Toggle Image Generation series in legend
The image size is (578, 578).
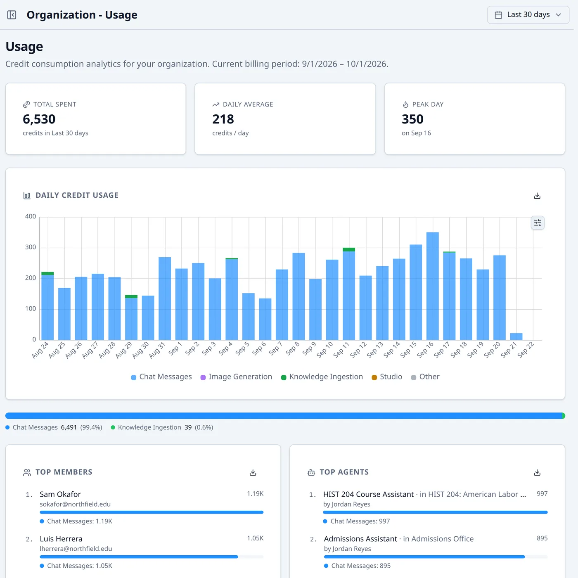(x=236, y=377)
